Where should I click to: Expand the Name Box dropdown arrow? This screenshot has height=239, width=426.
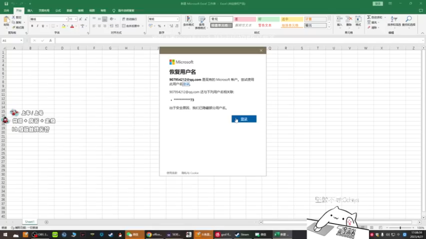pos(21,40)
